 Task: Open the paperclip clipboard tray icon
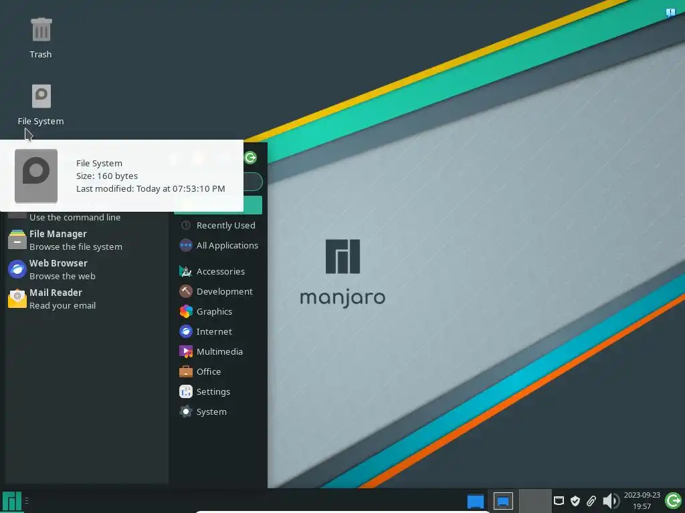point(591,501)
